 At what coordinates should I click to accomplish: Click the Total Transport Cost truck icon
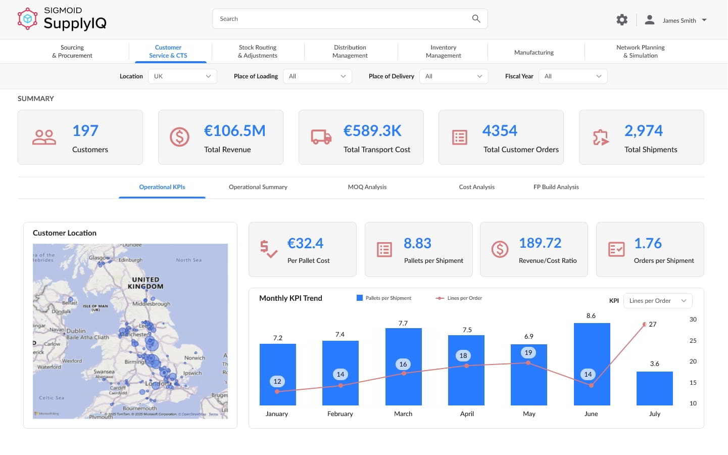click(x=321, y=137)
